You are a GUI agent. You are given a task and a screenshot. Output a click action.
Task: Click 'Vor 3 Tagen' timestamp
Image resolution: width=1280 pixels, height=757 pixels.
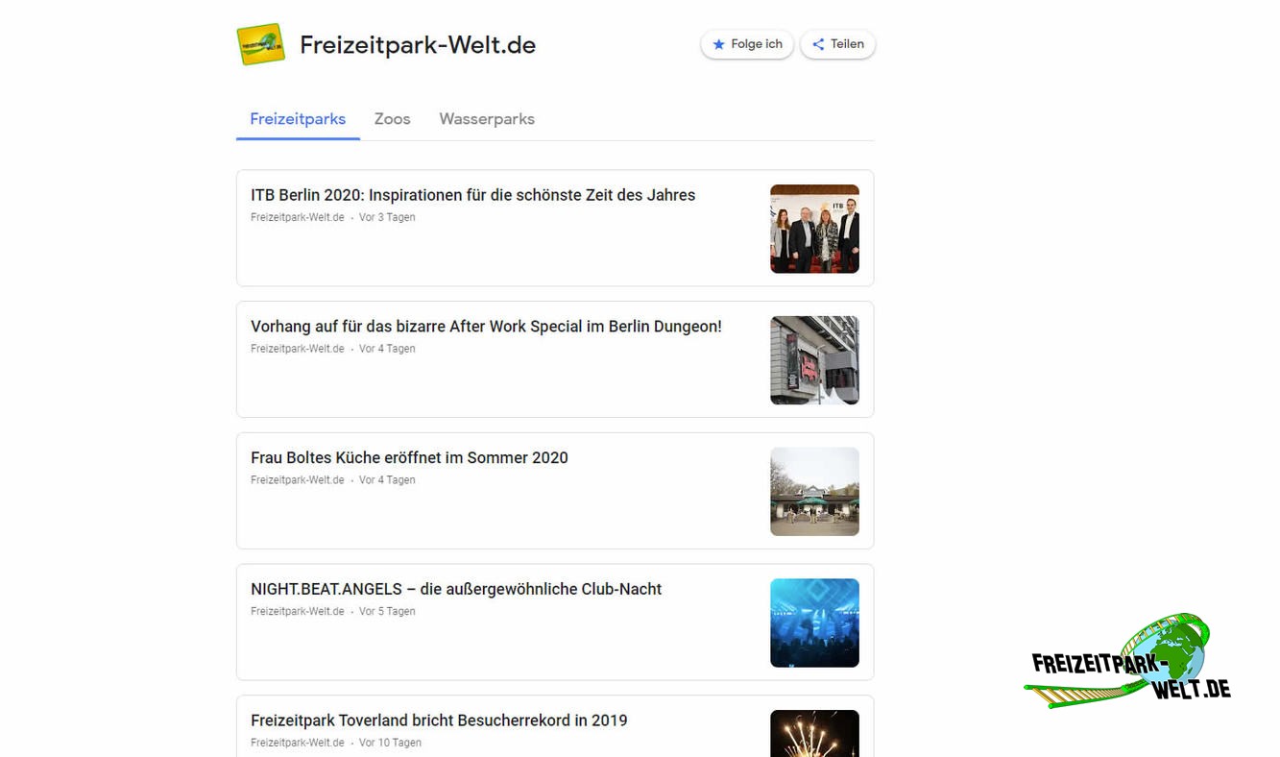point(387,217)
